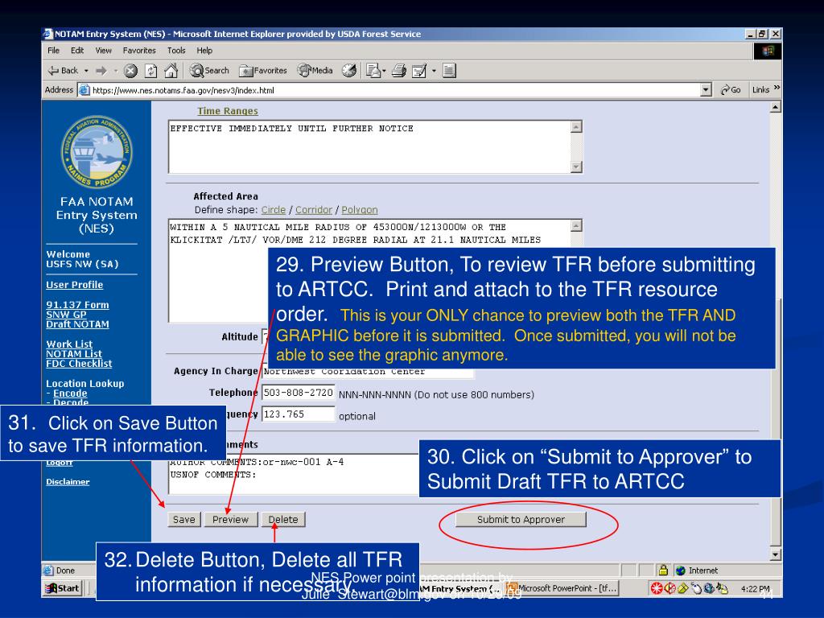Viewport: 824px width, 618px height.
Task: Open the Disclaimer link
Action: [x=68, y=482]
